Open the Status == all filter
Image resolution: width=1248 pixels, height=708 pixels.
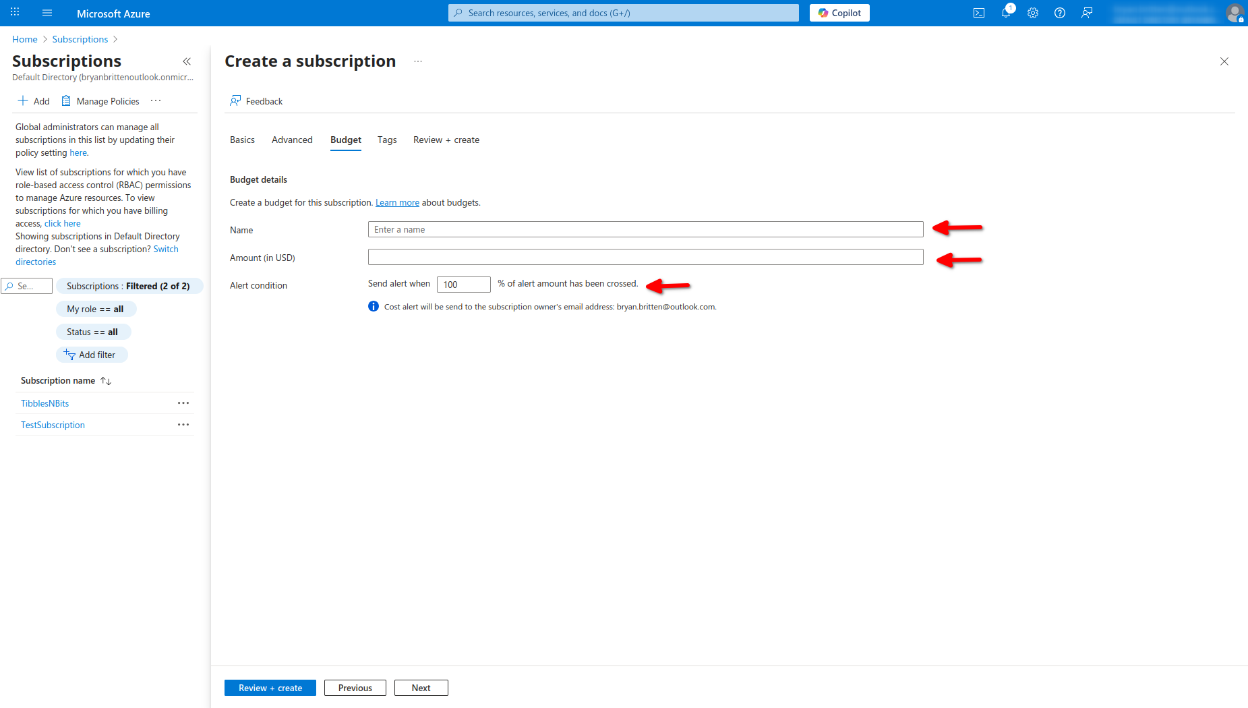click(93, 332)
